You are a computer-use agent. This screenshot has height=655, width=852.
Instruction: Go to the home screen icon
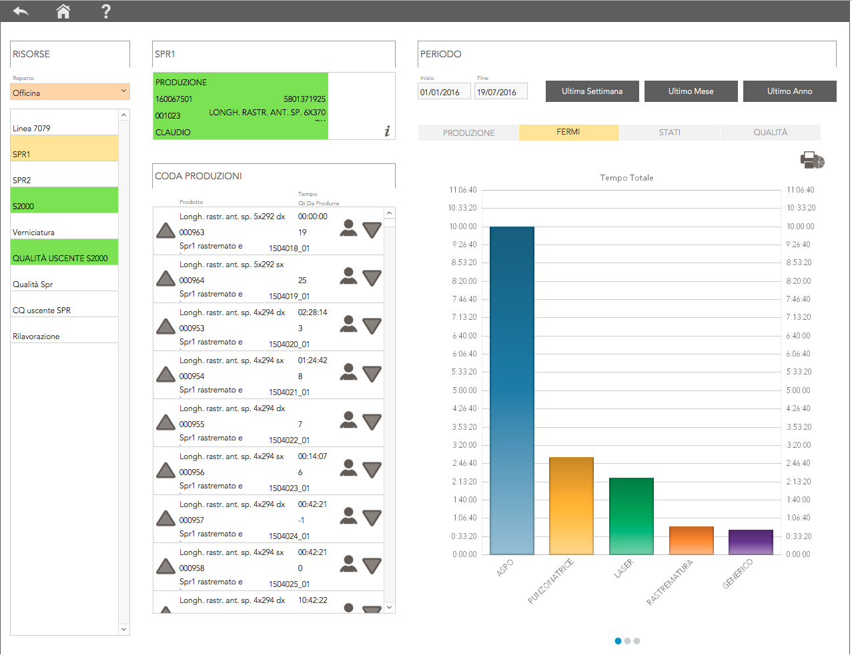click(x=63, y=11)
